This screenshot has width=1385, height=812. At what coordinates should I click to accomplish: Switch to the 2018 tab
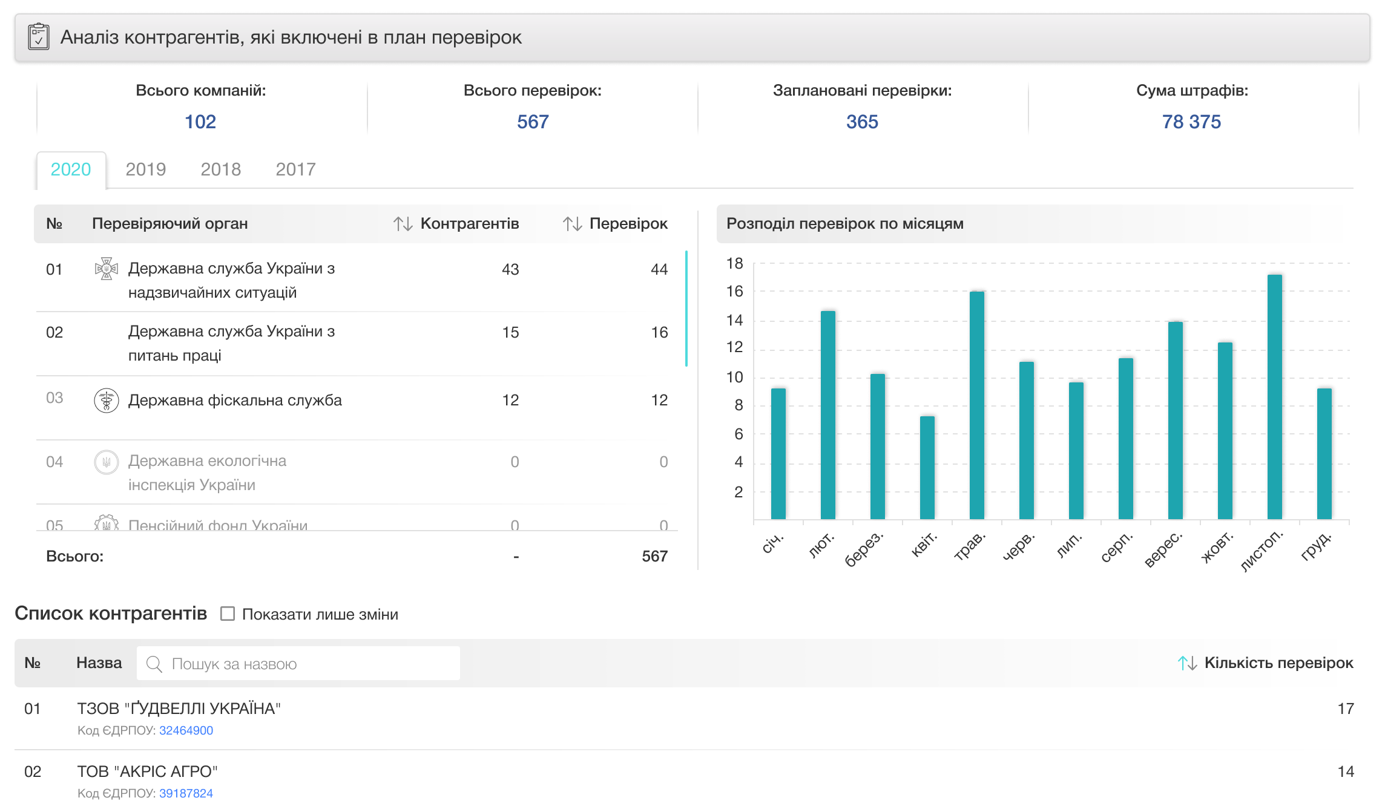tap(220, 169)
